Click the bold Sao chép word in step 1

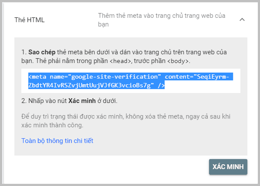click(x=42, y=52)
